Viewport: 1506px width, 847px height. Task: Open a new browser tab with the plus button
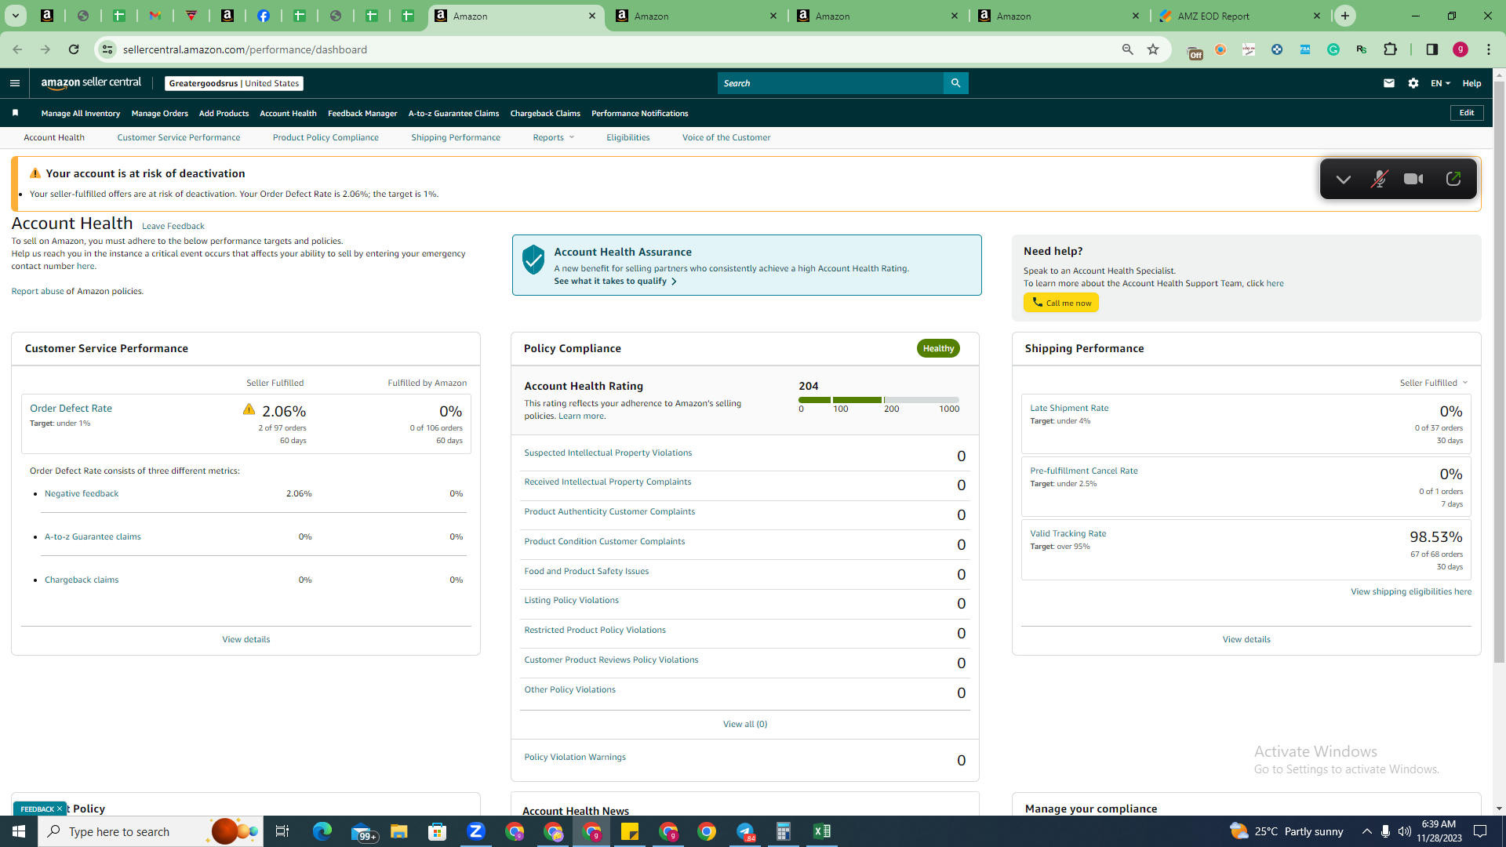1345,16
